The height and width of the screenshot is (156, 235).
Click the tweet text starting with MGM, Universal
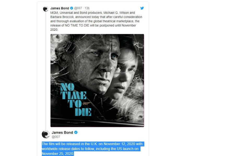[96, 21]
